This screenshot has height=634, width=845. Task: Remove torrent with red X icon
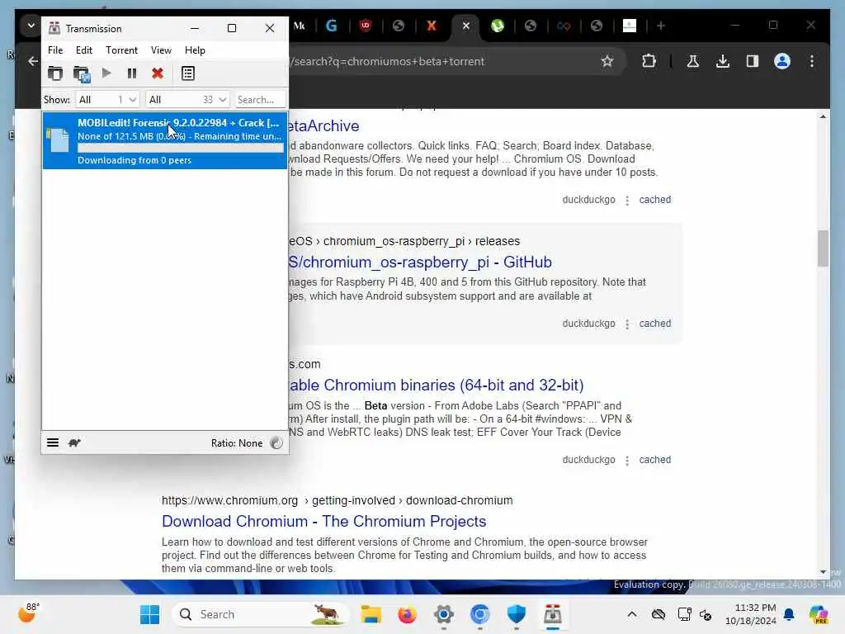158,73
